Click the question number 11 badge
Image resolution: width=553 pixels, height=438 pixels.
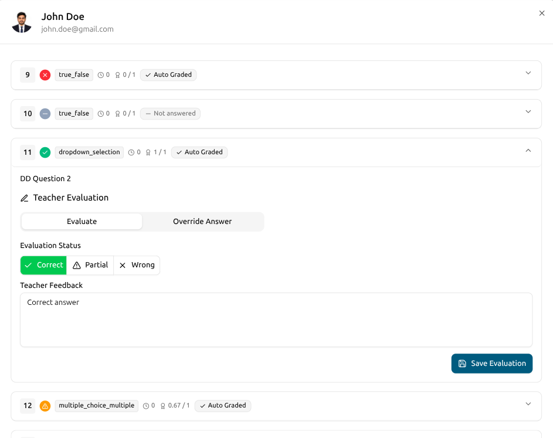click(x=28, y=152)
